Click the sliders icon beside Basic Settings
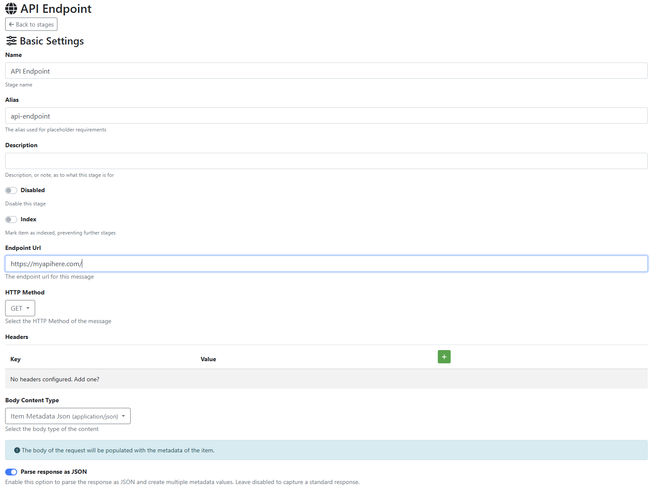Viewport: 652px width, 496px height. coord(12,41)
